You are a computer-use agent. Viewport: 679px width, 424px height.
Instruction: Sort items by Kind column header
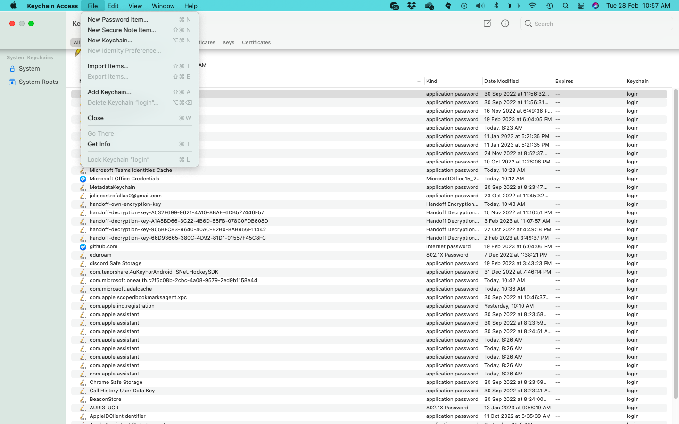click(x=431, y=81)
